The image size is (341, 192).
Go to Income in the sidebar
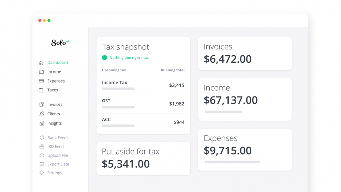[x=54, y=72]
